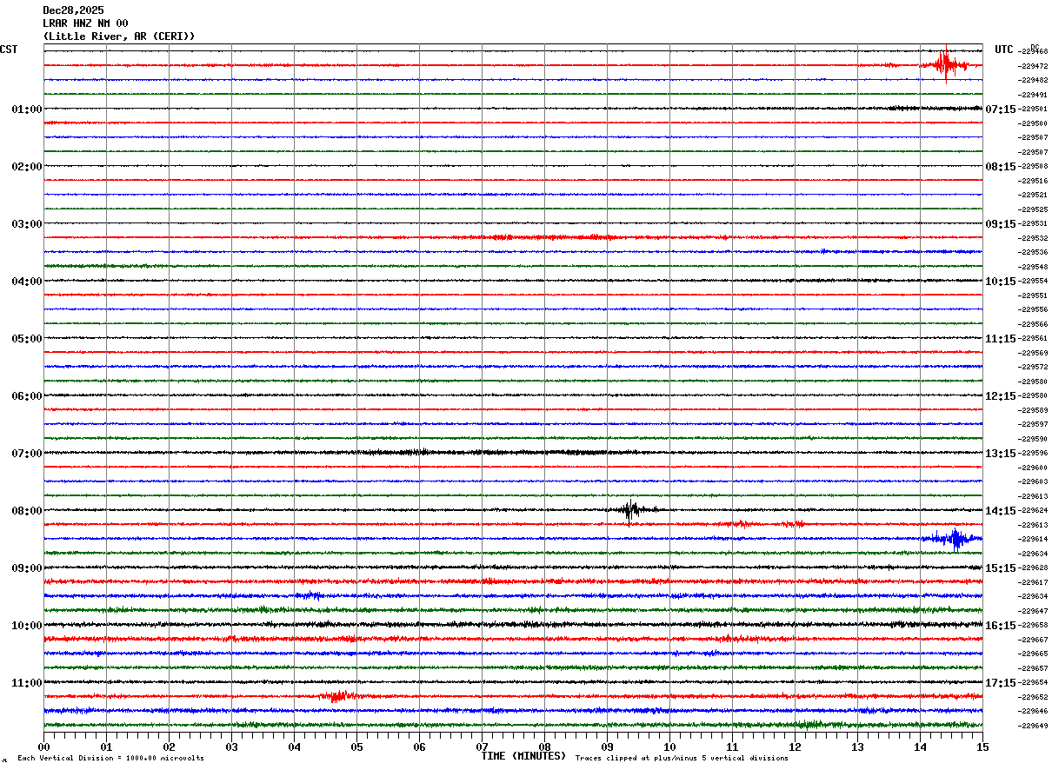Click the DC offset value -229516

(x=1032, y=181)
